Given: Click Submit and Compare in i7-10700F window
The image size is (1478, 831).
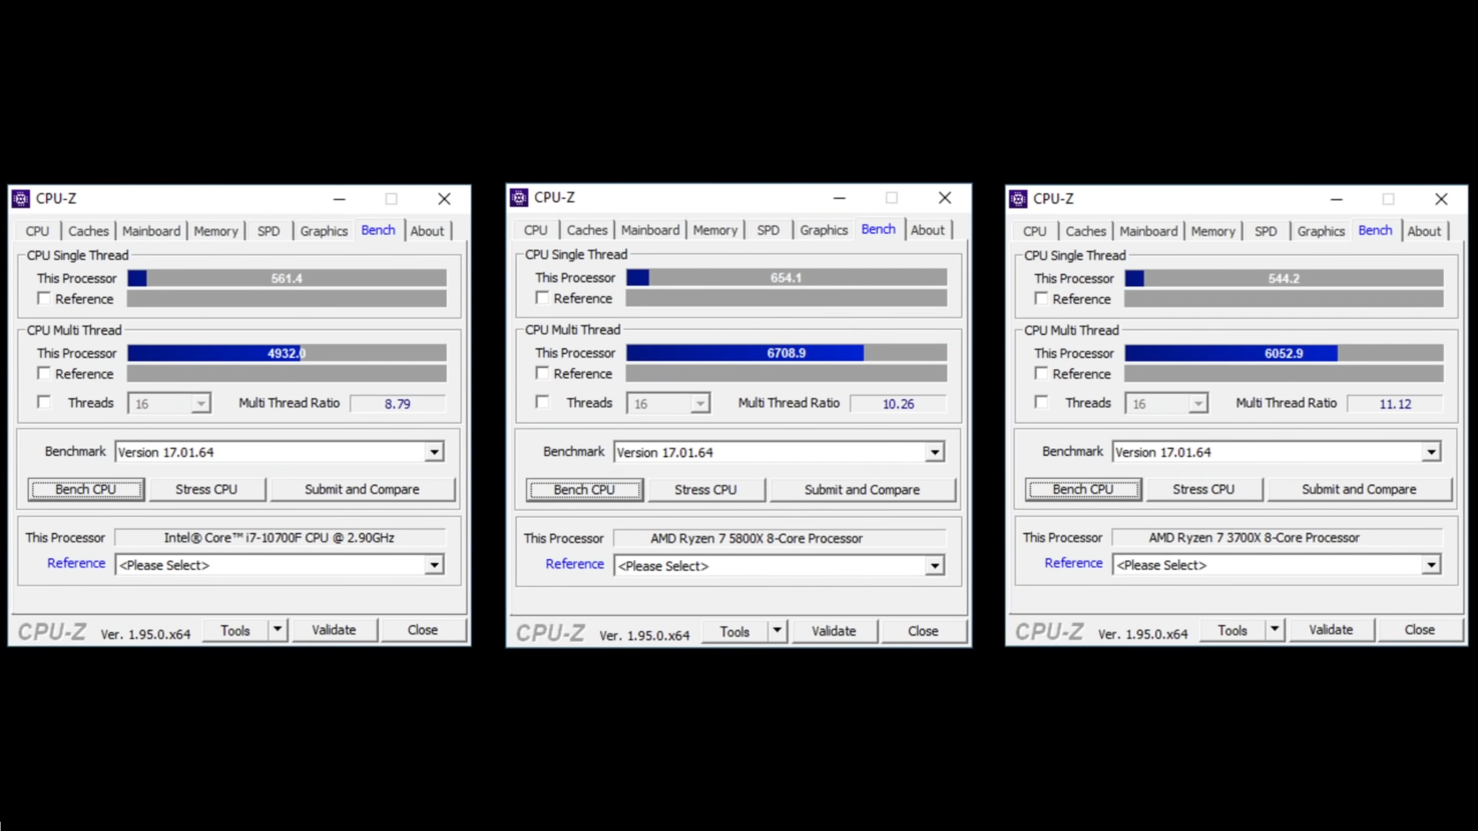Looking at the screenshot, I should [x=362, y=489].
